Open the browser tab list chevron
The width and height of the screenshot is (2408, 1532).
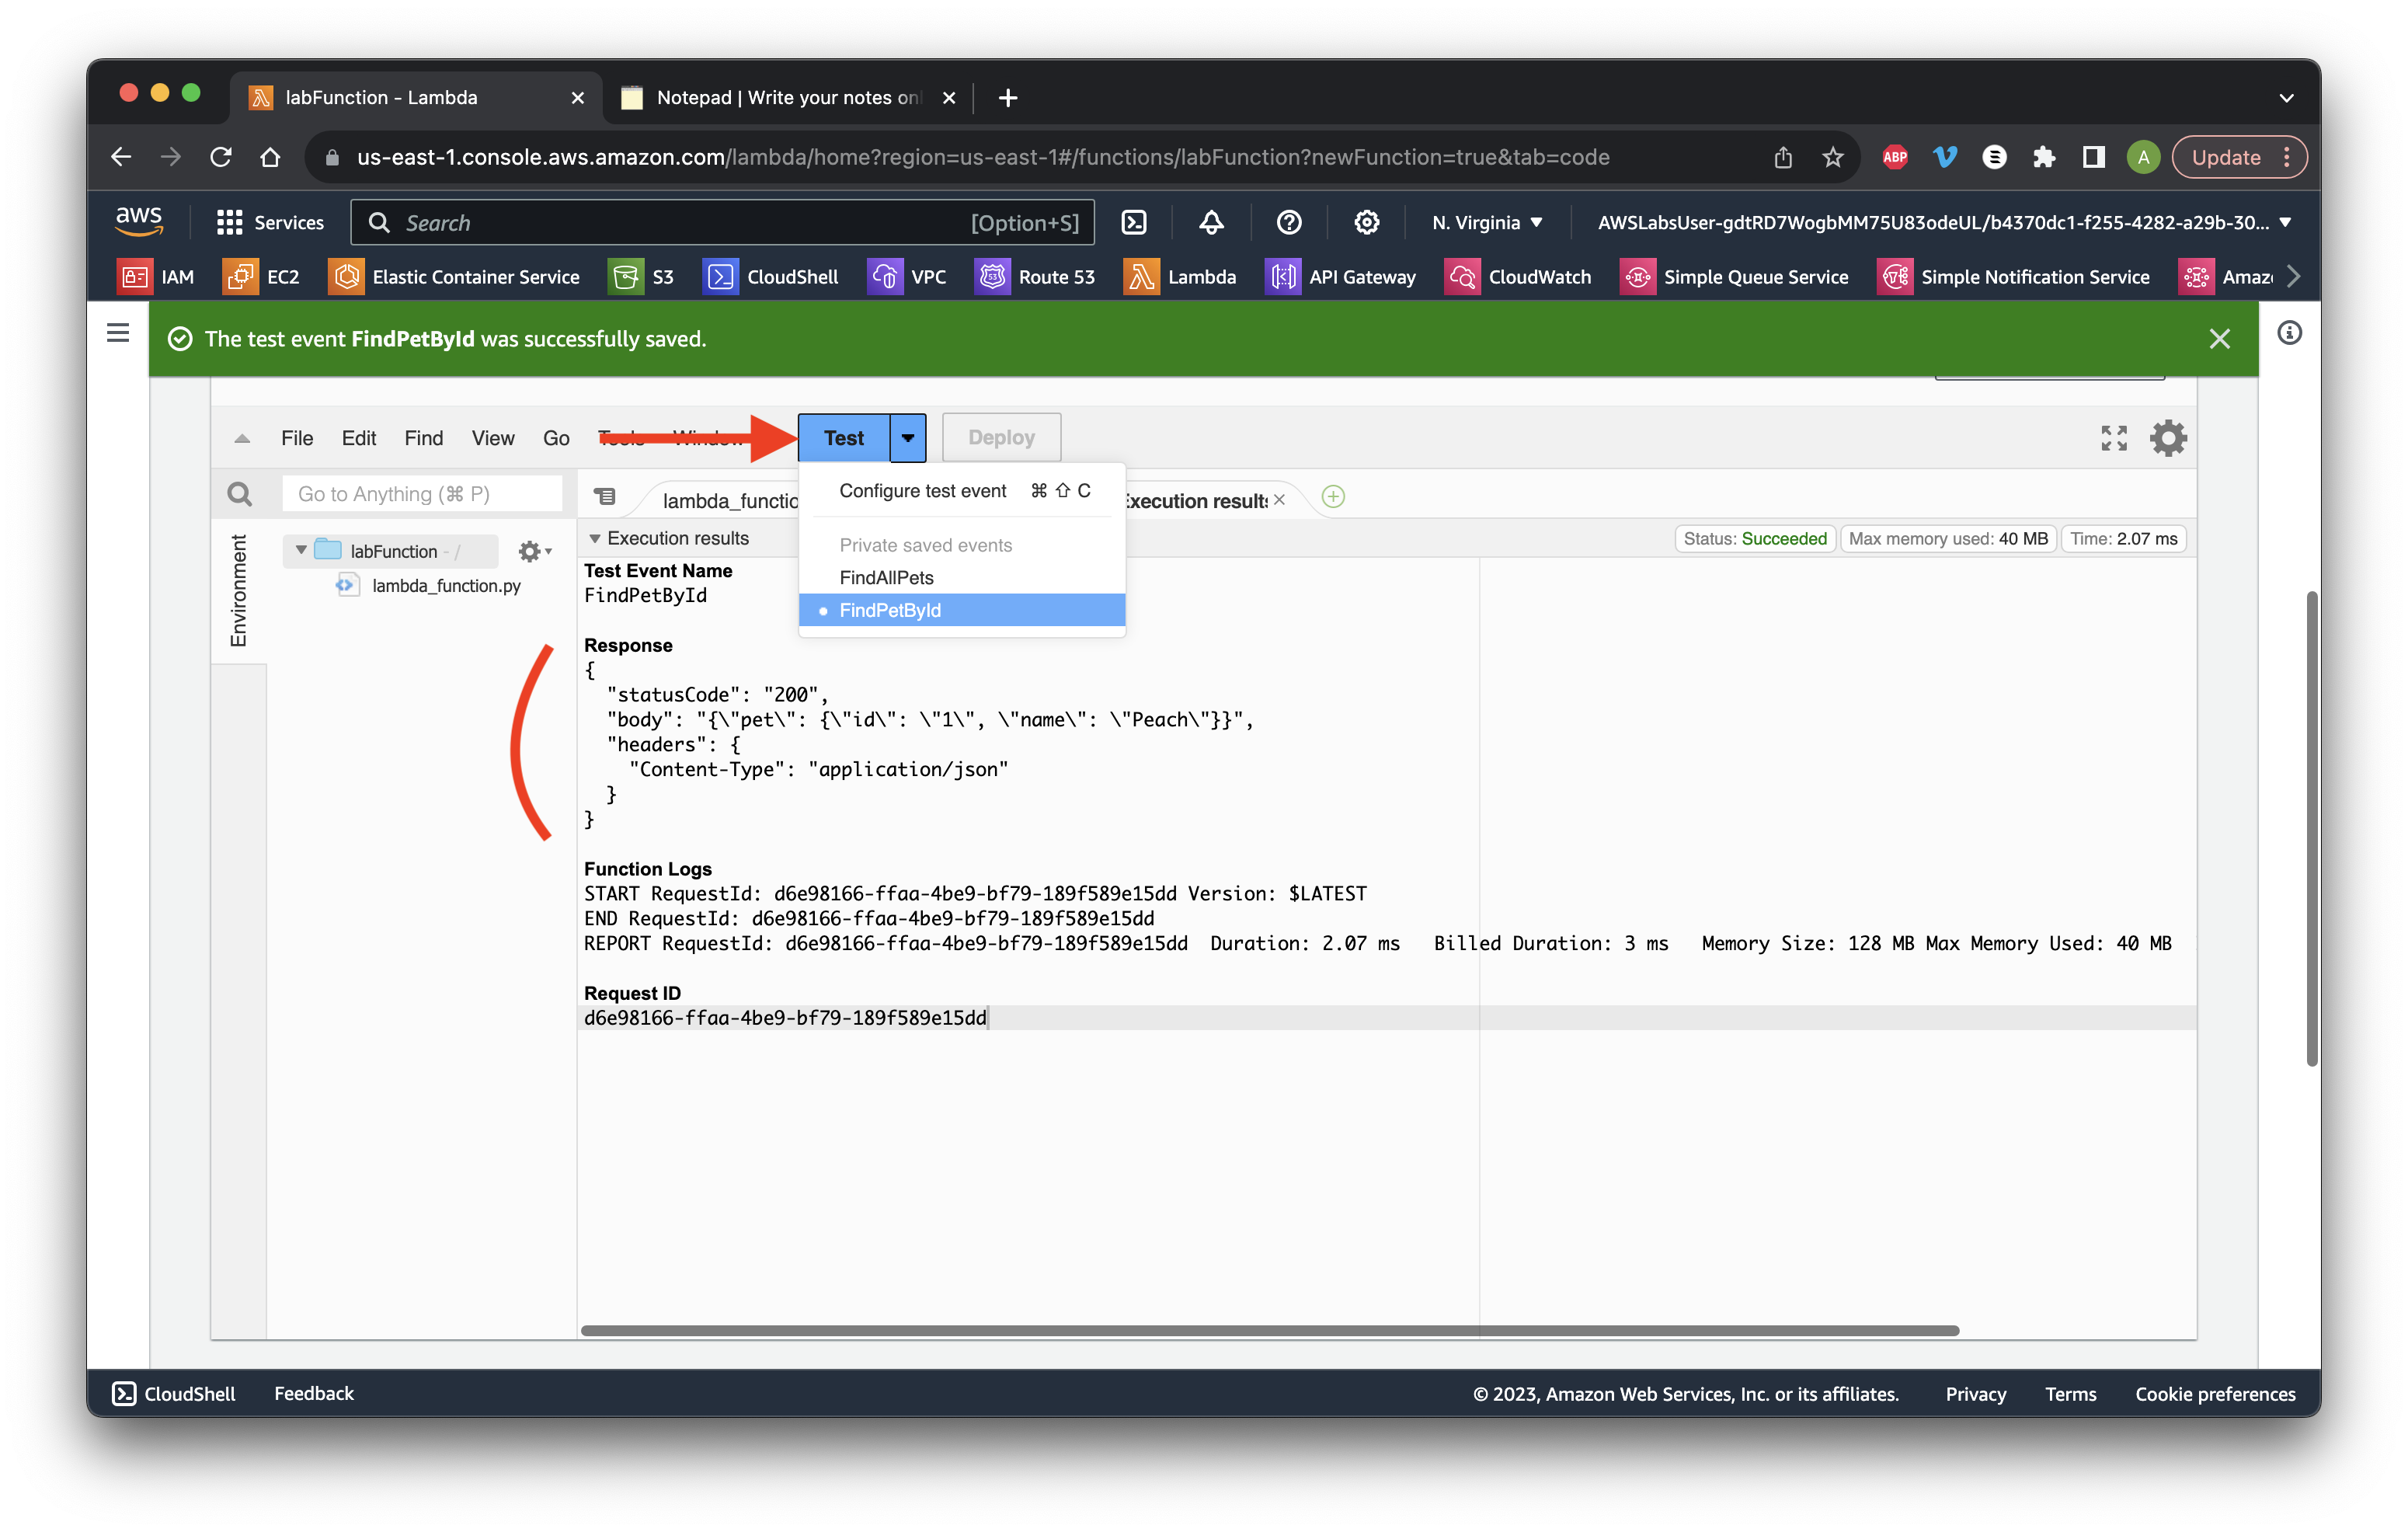pyautogui.click(x=2286, y=98)
